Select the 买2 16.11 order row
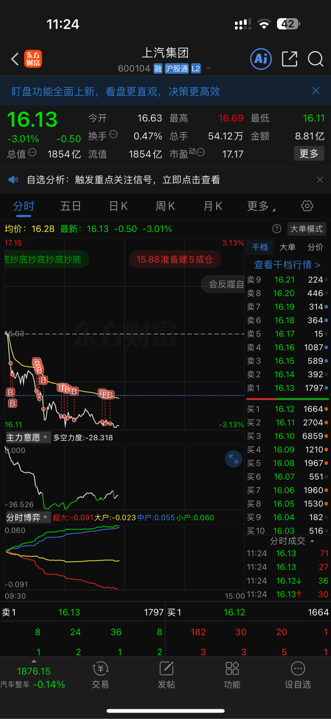Screen dimensions: 331x719 [x=287, y=423]
